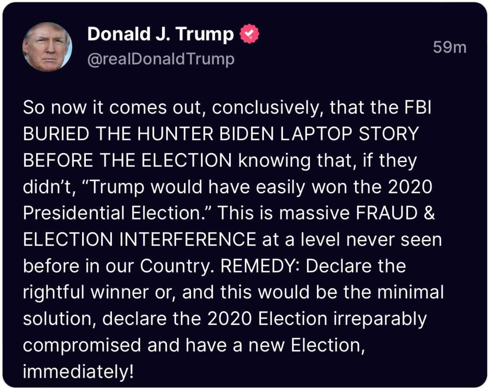Click the word "irreparably" in the post

380,319
